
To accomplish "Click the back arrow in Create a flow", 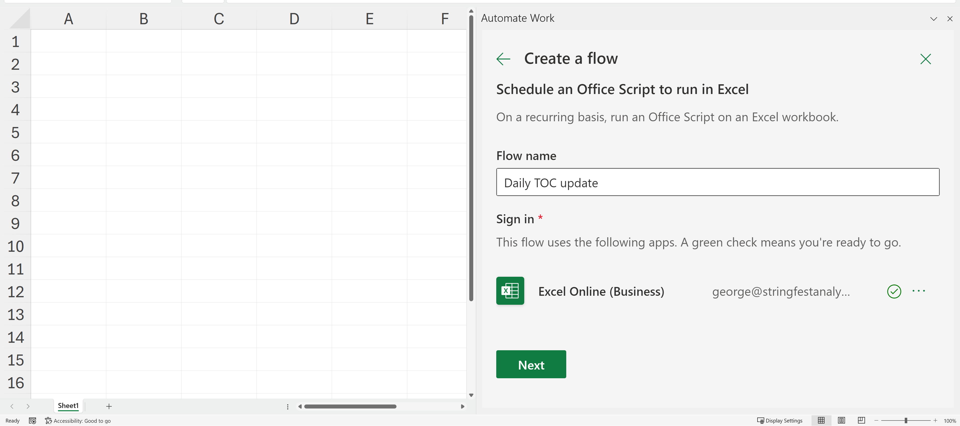I will coord(503,59).
